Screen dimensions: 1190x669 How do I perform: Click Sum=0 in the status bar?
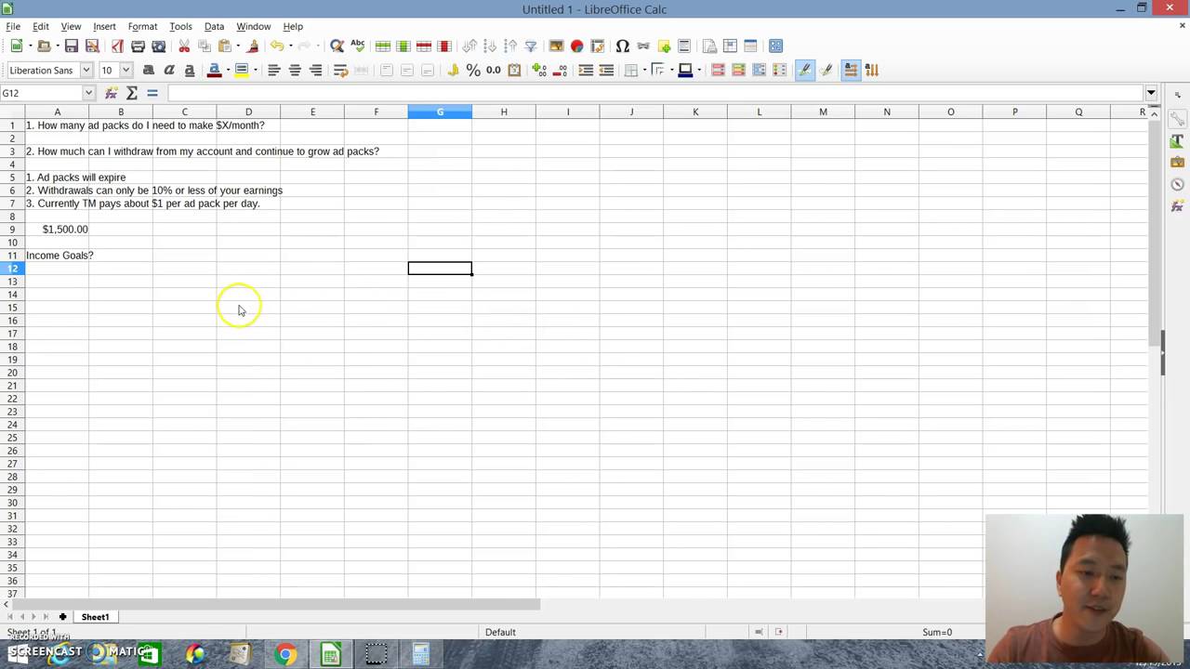(937, 632)
